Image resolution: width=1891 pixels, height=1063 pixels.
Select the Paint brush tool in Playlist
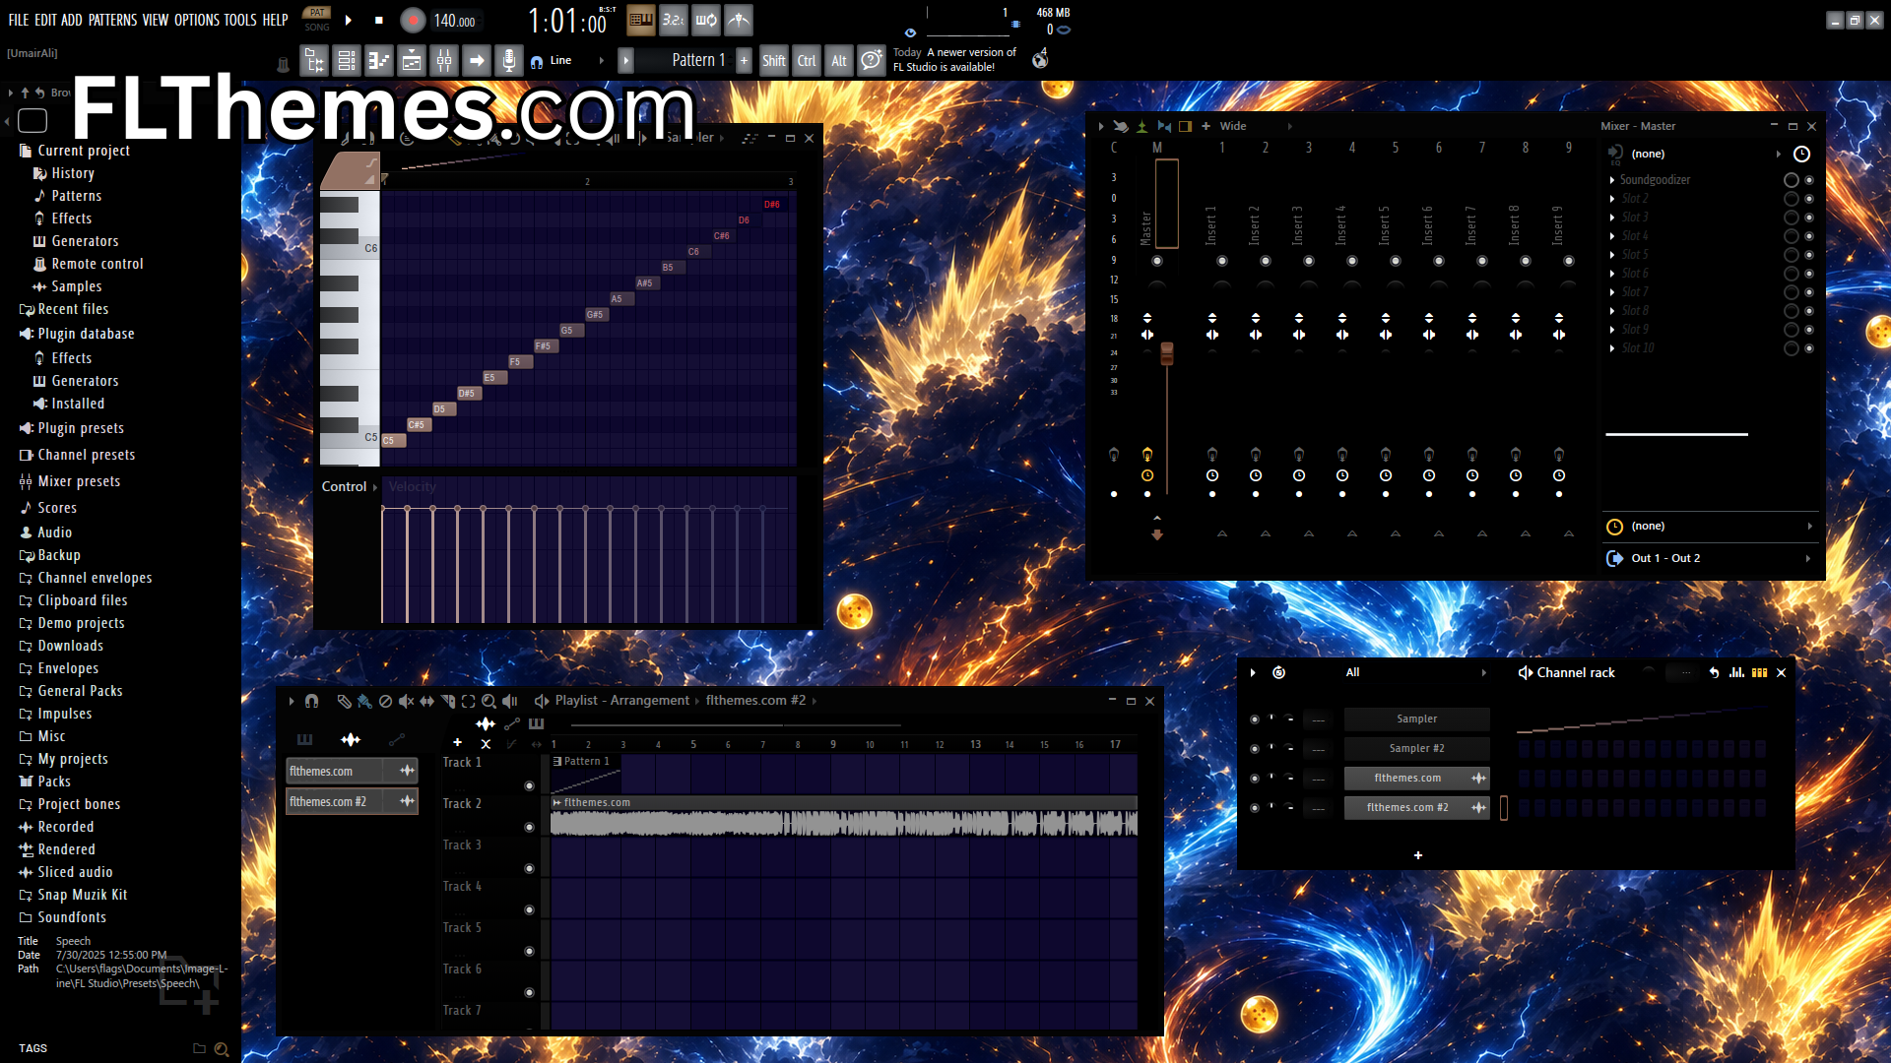364,701
